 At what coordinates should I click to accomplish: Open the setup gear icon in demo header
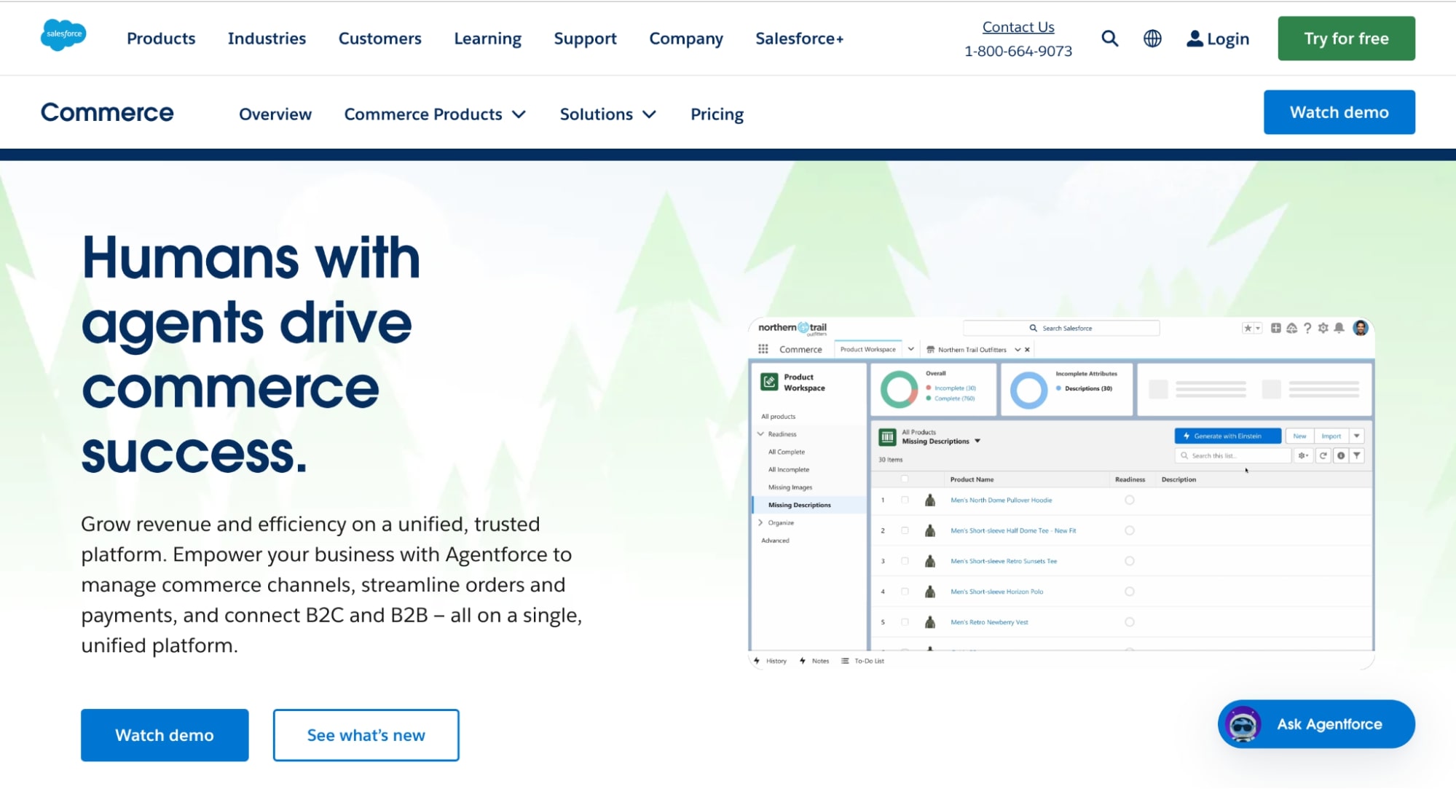[x=1323, y=329]
